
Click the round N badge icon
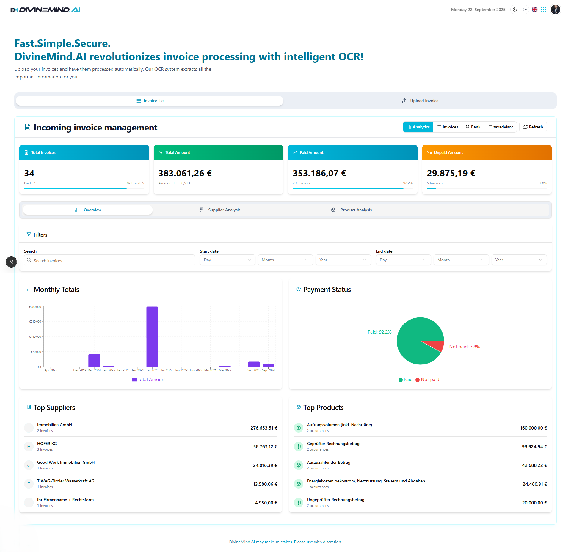pos(11,262)
